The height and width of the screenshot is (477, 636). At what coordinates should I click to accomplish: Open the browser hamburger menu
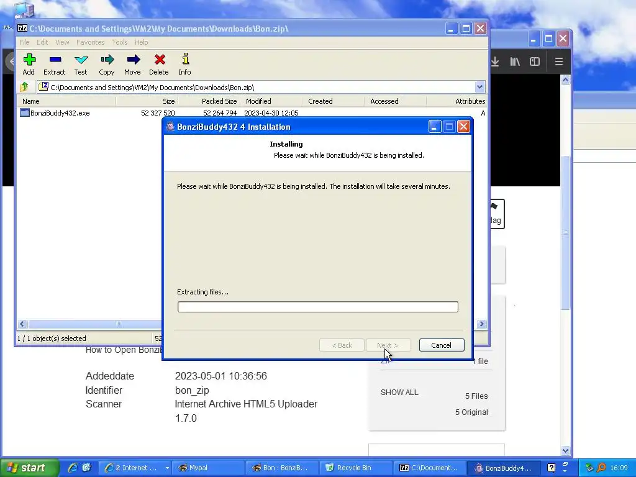(x=559, y=61)
